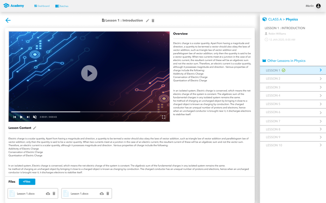The height and width of the screenshot is (203, 326).
Task: Play the lesson video via the large play button
Action: pos(89,73)
